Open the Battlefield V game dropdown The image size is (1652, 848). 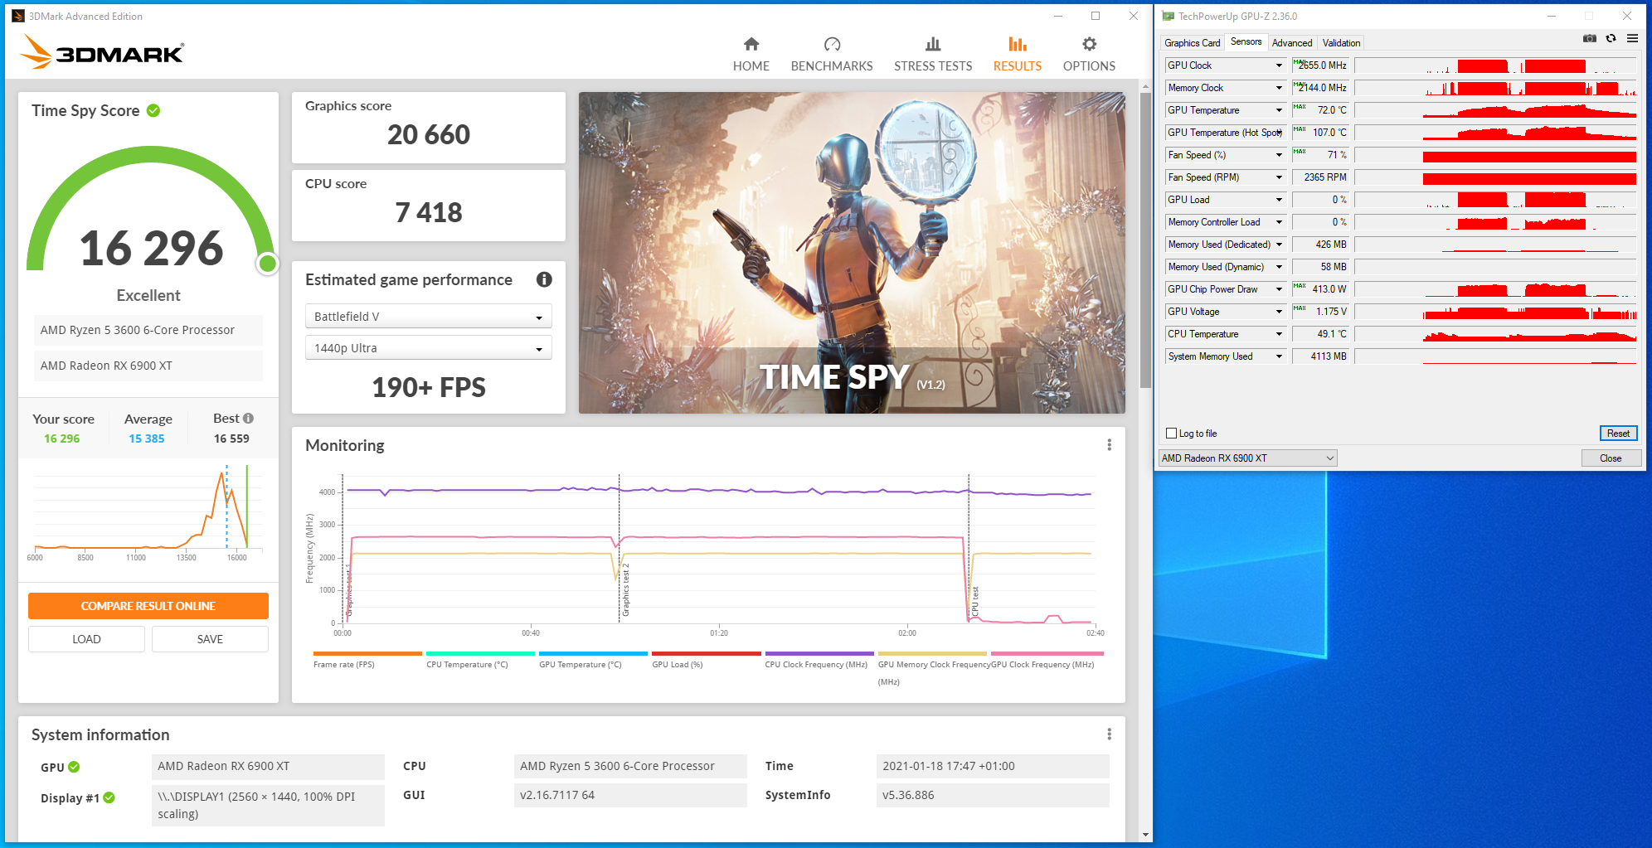point(429,317)
